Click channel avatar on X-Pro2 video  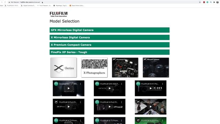click(97, 102)
